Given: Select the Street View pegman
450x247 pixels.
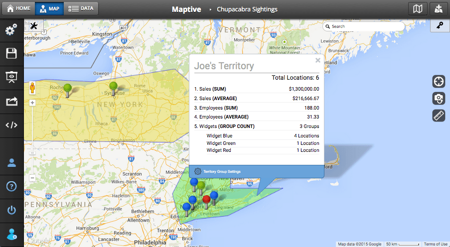Looking at the screenshot, I should pyautogui.click(x=32, y=88).
